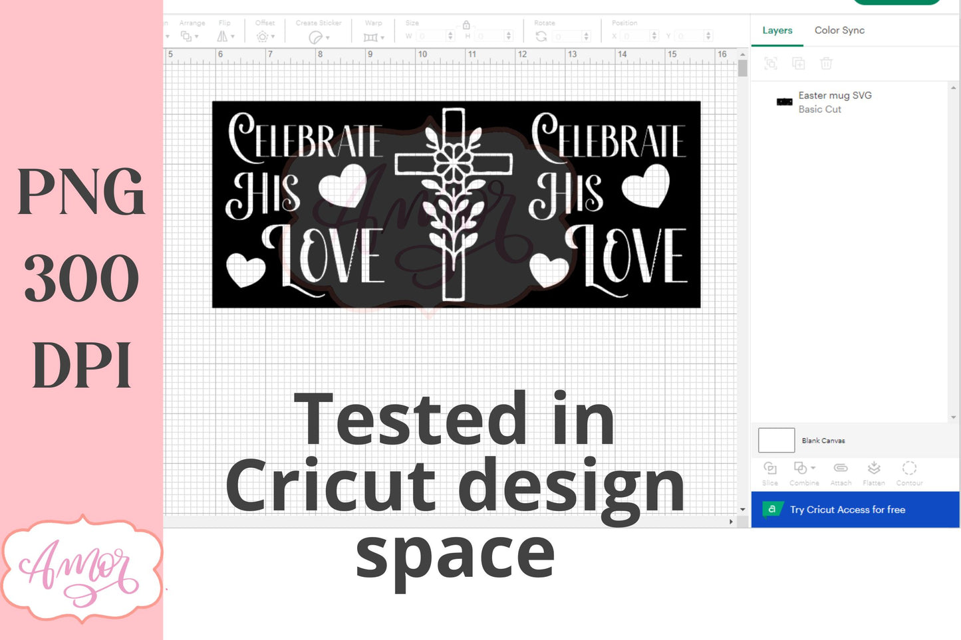Viewport: 961px width, 640px height.
Task: Apply the Attach function
Action: pyautogui.click(x=841, y=472)
